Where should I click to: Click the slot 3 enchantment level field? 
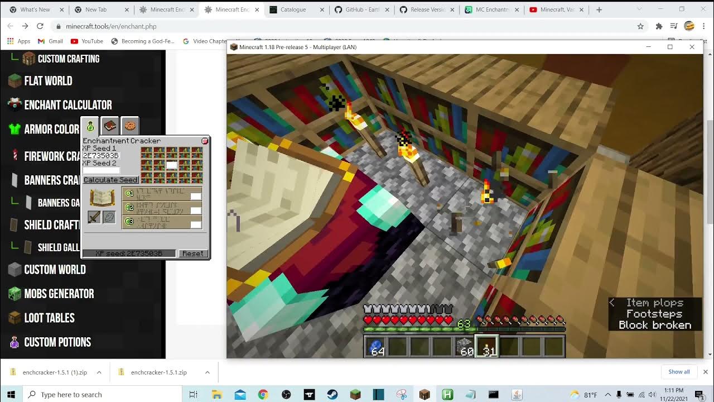click(x=196, y=224)
